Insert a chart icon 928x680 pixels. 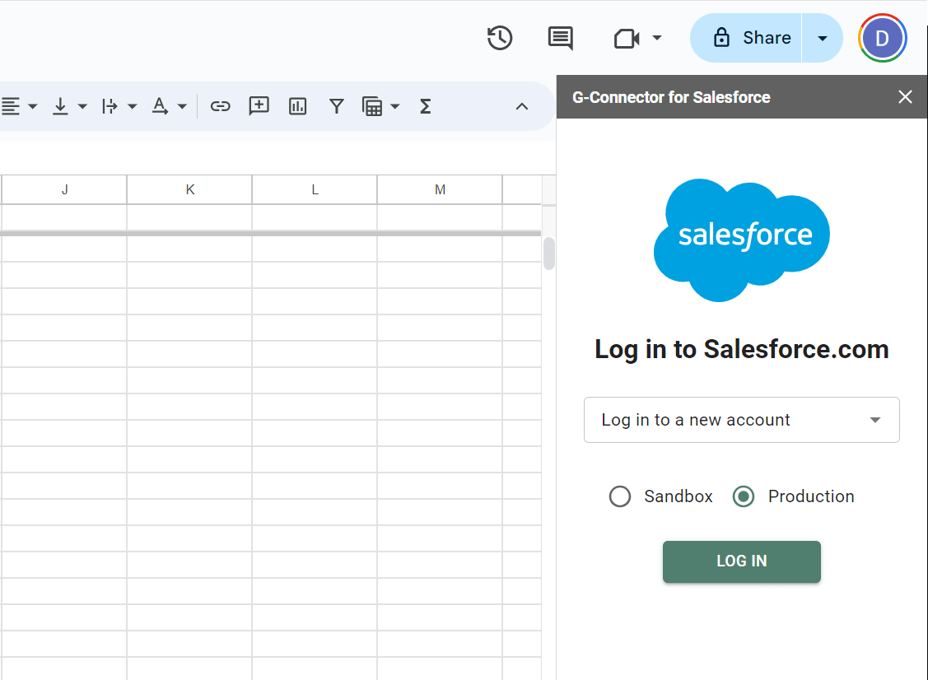coord(298,106)
